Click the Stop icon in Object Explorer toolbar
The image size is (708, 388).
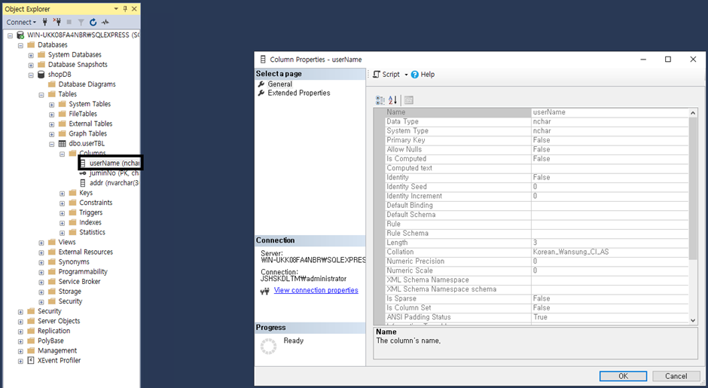tap(69, 22)
